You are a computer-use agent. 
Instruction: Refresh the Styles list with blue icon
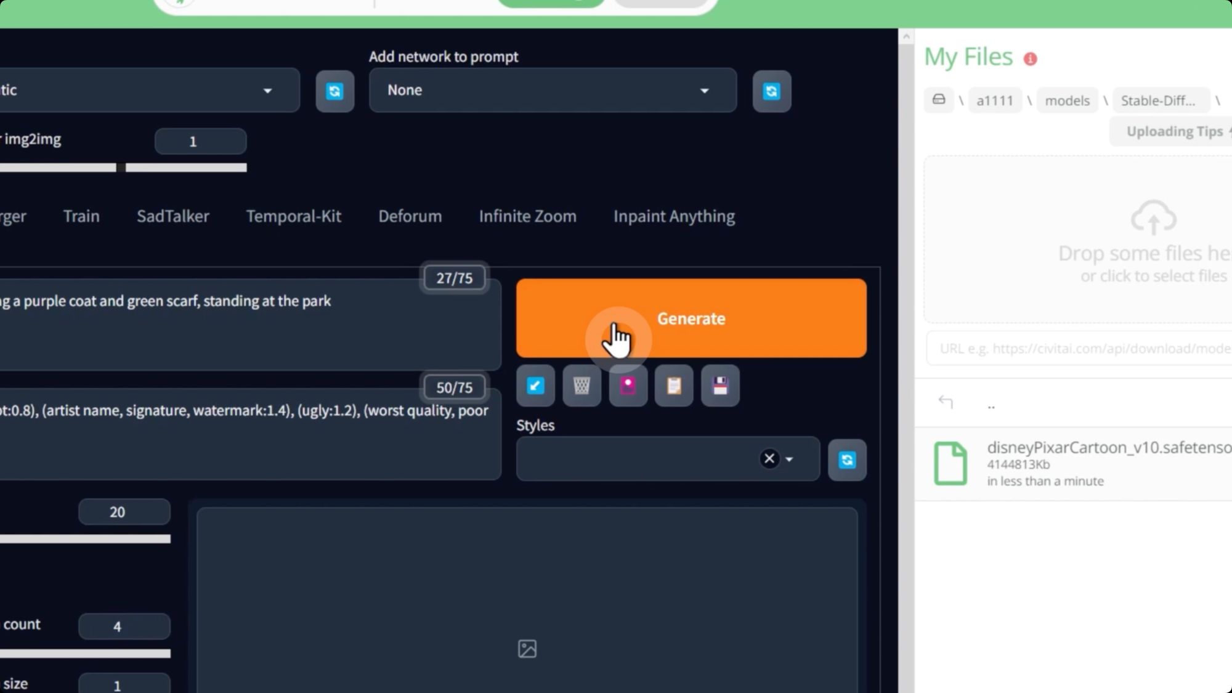[x=847, y=460]
